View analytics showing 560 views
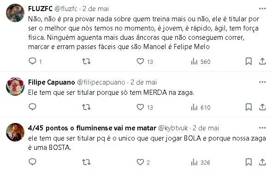 pyautogui.click(x=201, y=61)
